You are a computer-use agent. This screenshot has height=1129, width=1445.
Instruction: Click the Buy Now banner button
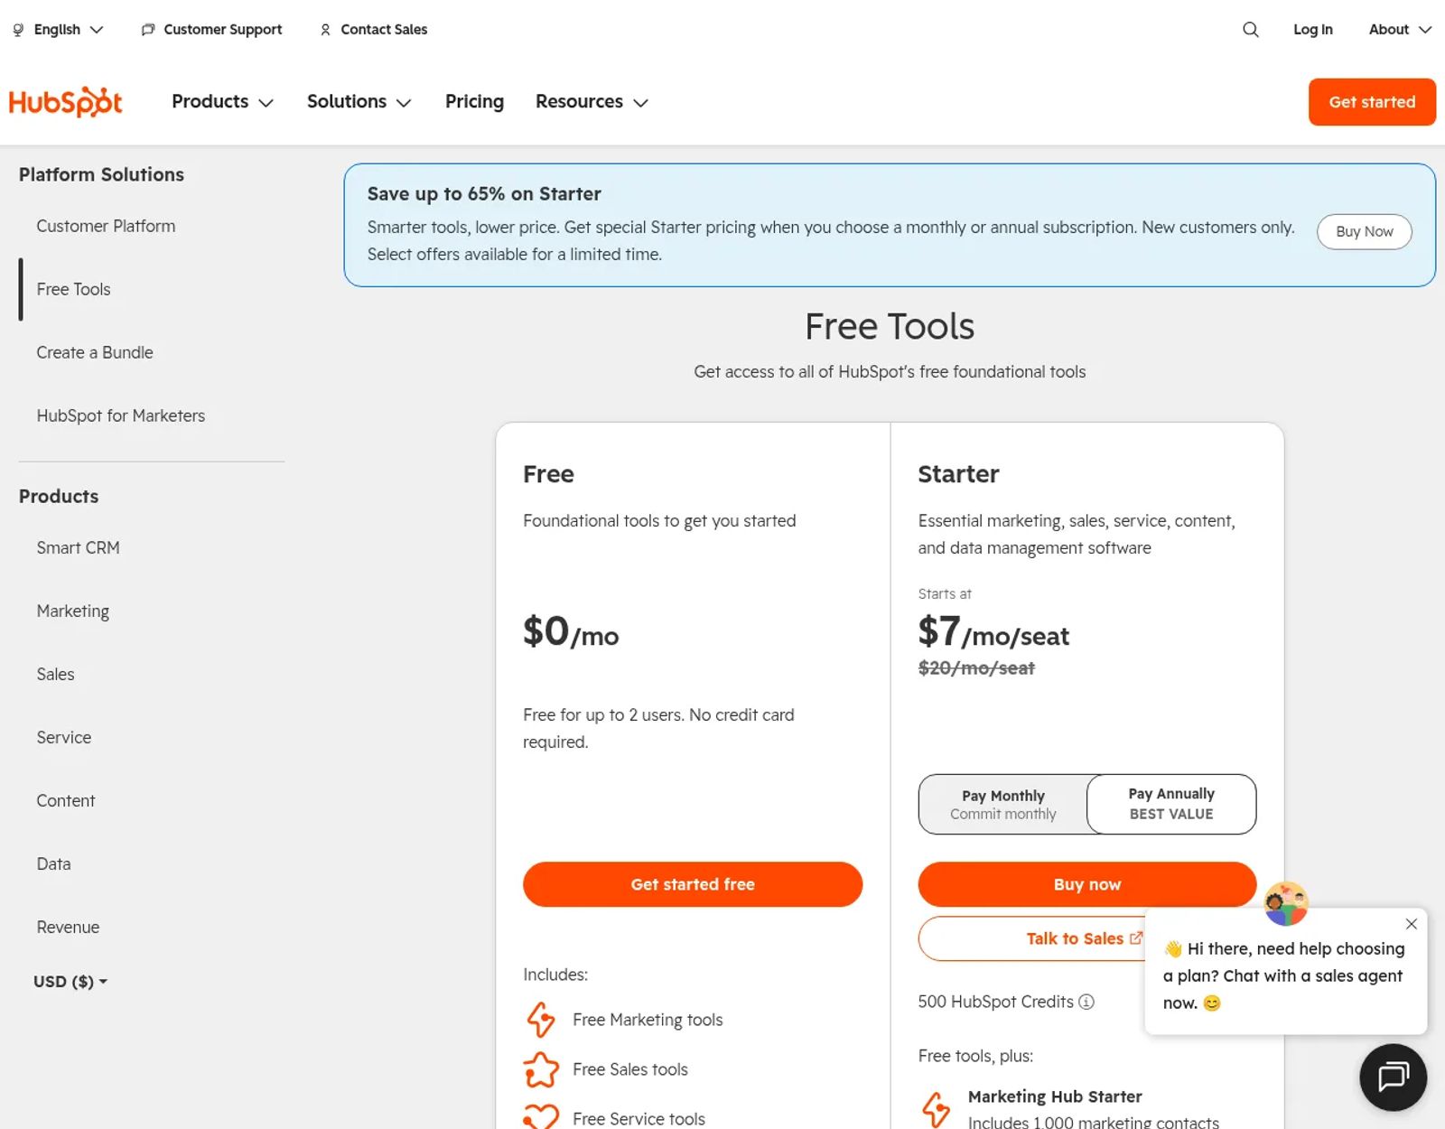[1364, 232]
